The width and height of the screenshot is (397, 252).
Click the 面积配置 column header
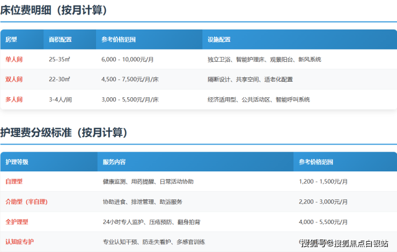60,39
